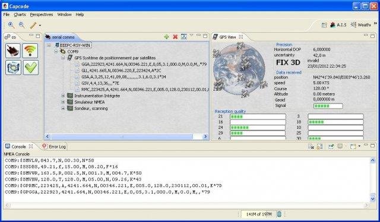Add a connection with the green plus icon
This screenshot has height=222, width=380.
click(166, 37)
